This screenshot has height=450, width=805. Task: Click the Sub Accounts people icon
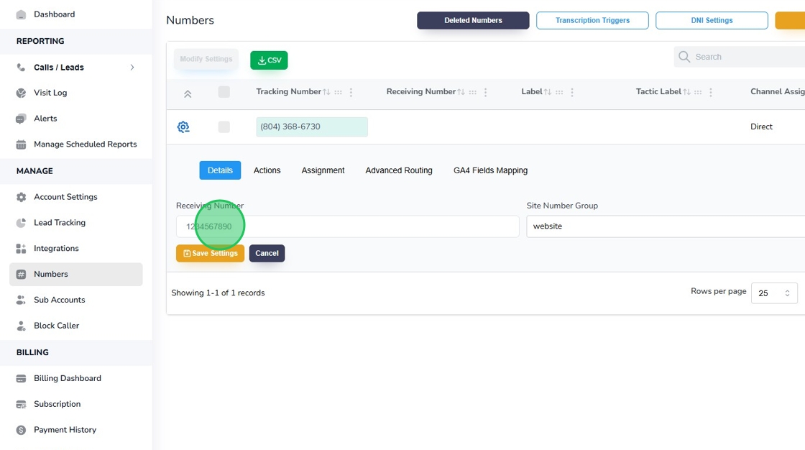tap(21, 300)
